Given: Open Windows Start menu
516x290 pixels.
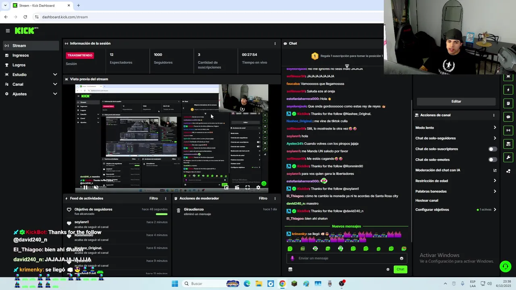Looking at the screenshot, I should click(175, 284).
